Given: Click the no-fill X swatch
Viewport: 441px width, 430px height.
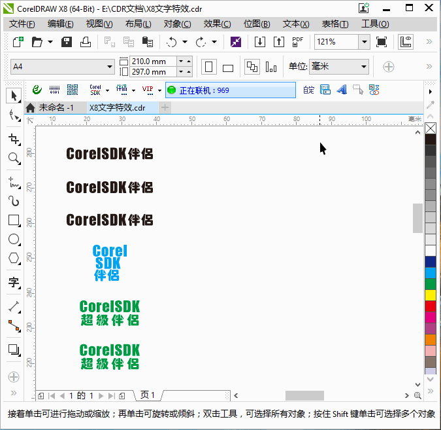Looking at the screenshot, I should coord(431,128).
